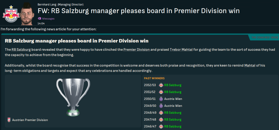Screen dimensions: 279x130
Task: Click RB Salzburg badge beside 2051/52 season
Action: pos(161,92)
